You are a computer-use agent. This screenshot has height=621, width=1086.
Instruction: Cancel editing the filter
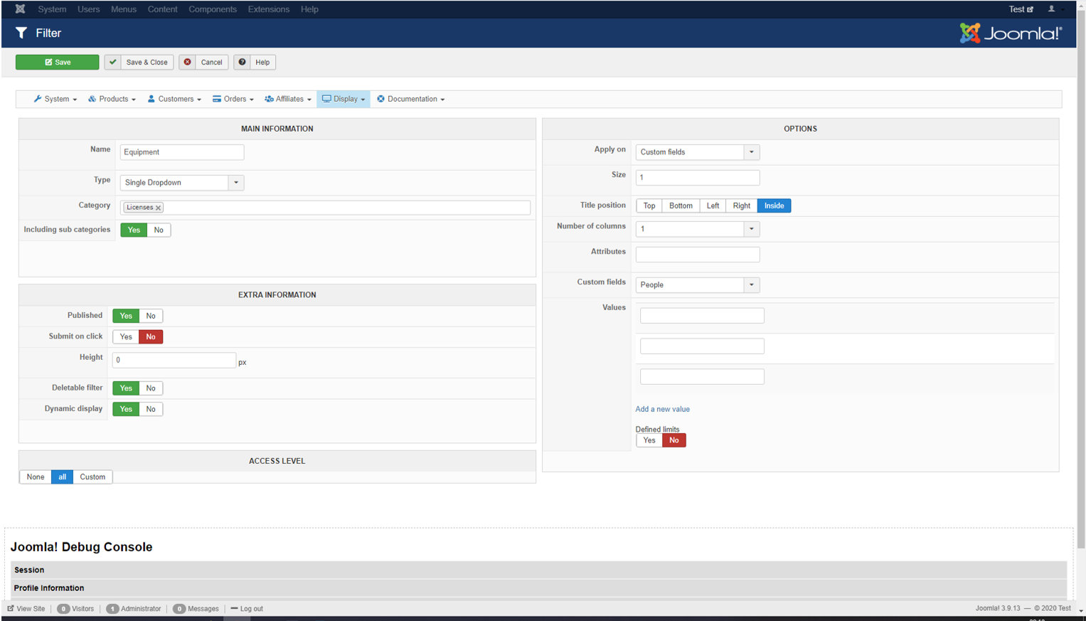[x=203, y=63]
